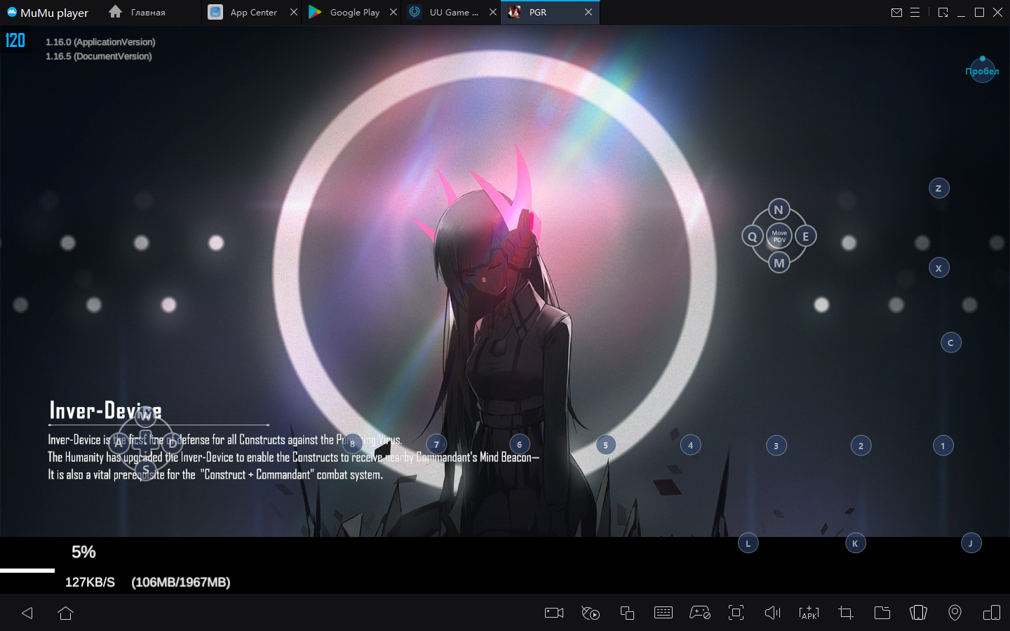
Task: Click the Move POV key overlay
Action: pos(779,237)
